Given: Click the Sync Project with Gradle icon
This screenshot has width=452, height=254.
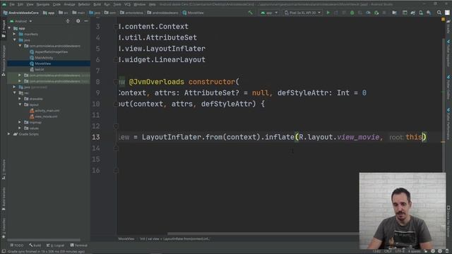Looking at the screenshot, I should point(412,13).
